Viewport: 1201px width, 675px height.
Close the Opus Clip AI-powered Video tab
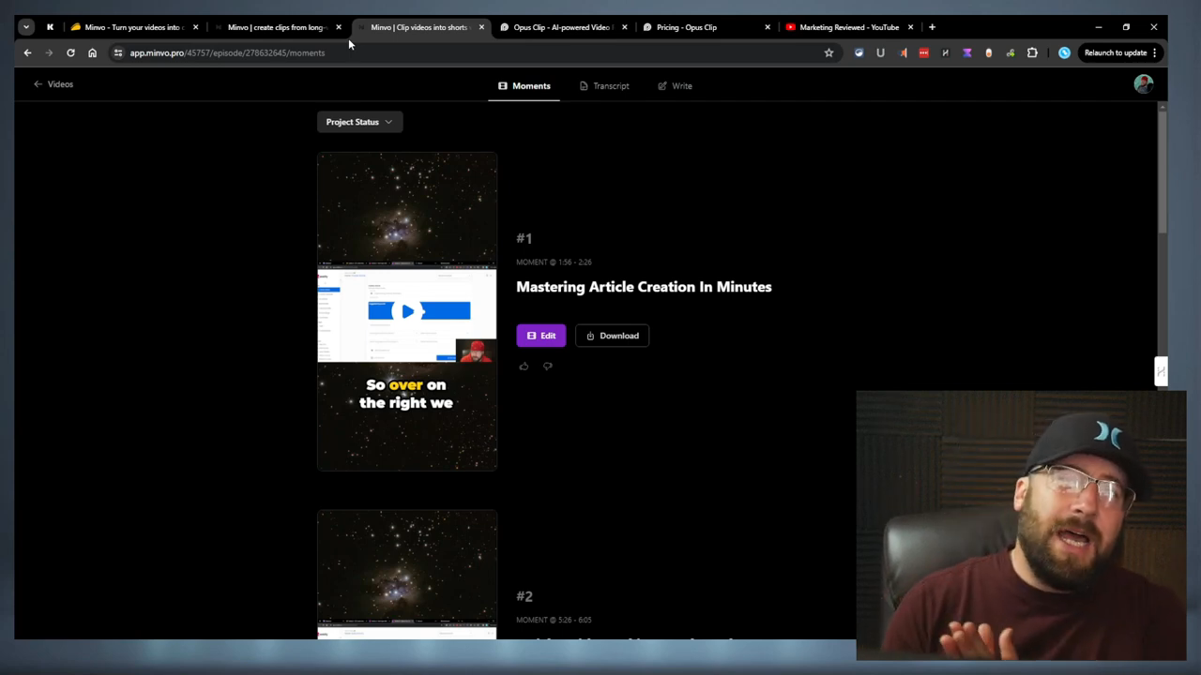pyautogui.click(x=624, y=27)
